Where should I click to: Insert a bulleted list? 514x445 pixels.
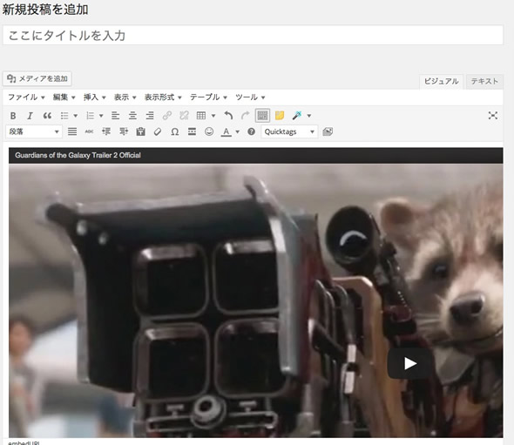[64, 116]
